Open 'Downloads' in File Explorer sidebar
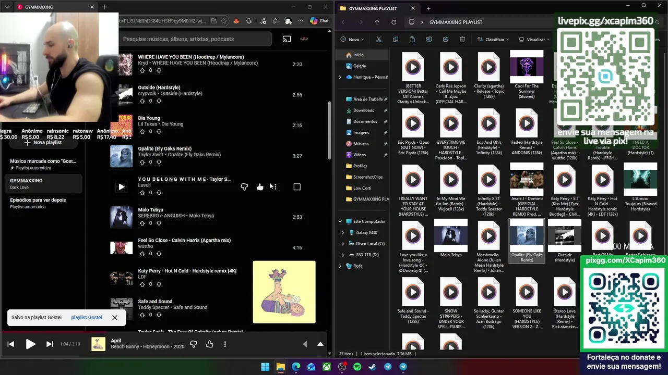The width and height of the screenshot is (668, 375). [x=364, y=110]
